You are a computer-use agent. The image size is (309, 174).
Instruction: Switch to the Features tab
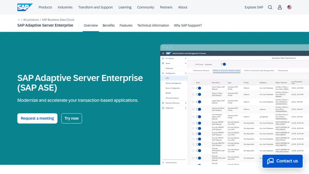point(126,25)
